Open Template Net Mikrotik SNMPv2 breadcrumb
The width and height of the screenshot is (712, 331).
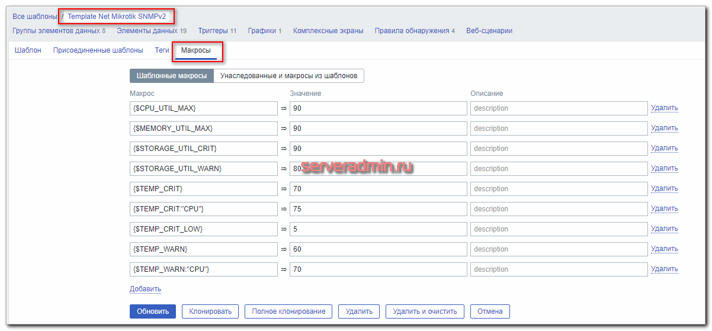click(x=117, y=17)
